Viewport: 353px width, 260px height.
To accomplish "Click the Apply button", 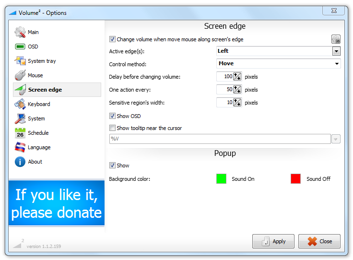I will [x=273, y=241].
